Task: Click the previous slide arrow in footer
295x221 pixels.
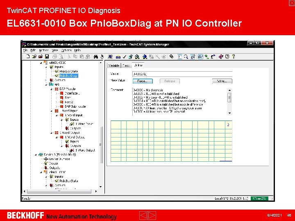Action: (x=143, y=215)
